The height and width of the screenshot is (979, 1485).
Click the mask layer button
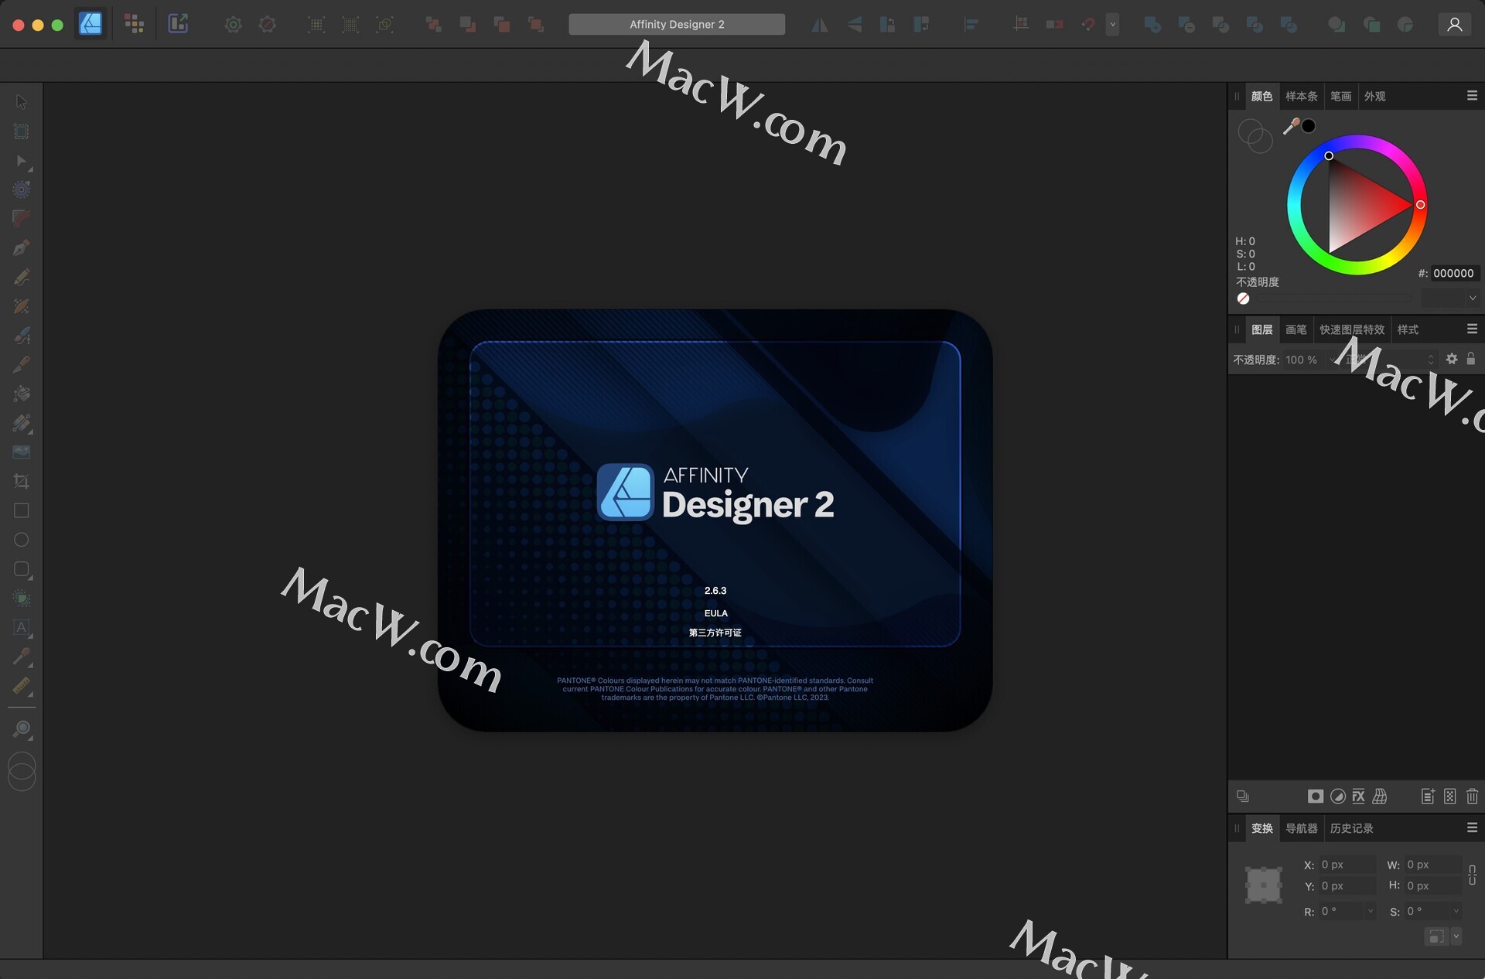[1315, 797]
